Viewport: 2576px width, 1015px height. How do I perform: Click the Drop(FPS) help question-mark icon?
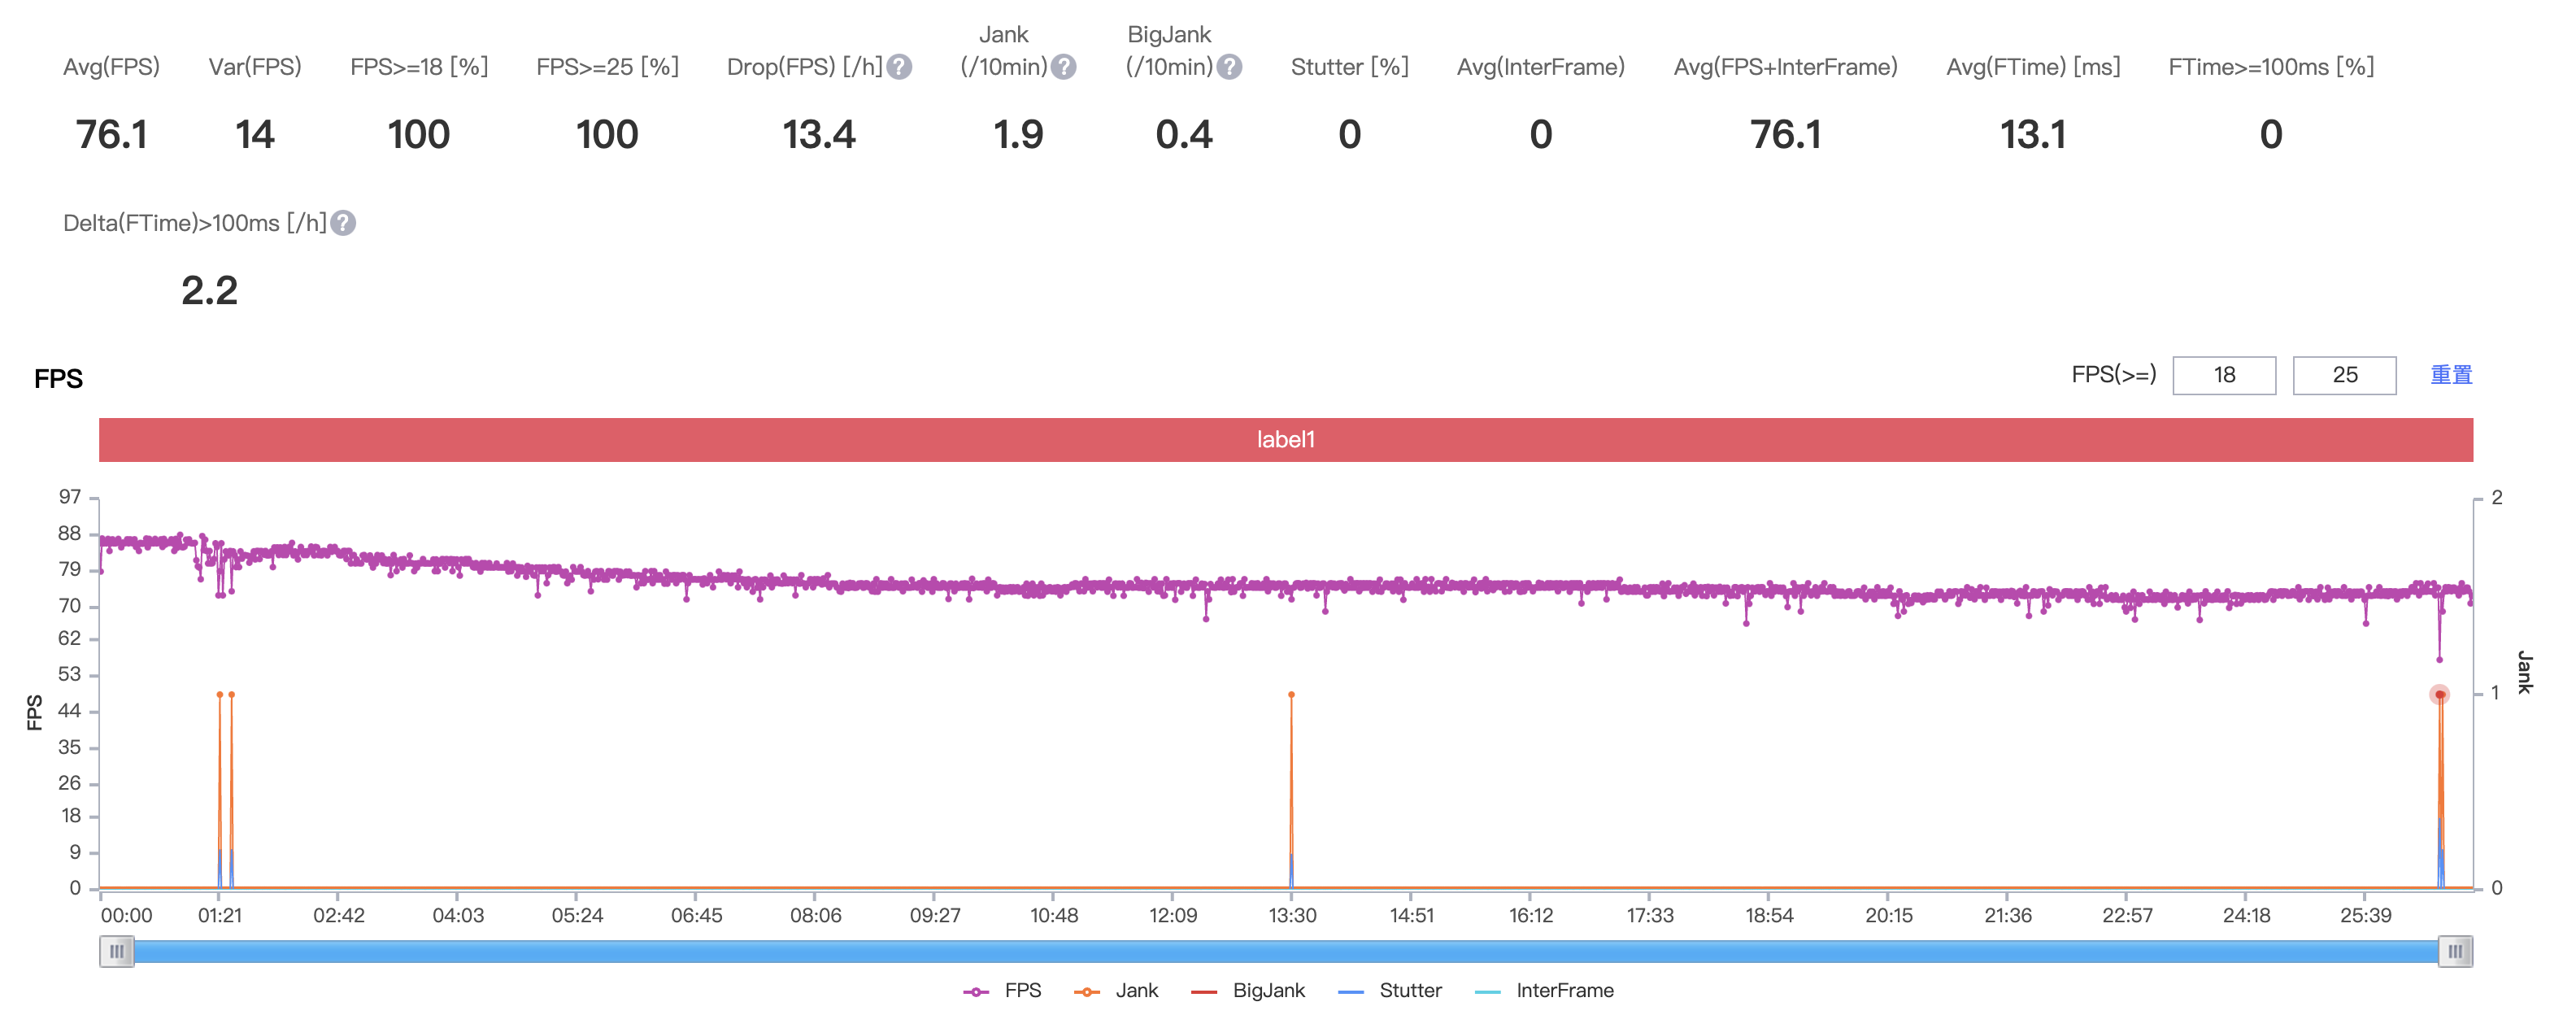coord(899,67)
